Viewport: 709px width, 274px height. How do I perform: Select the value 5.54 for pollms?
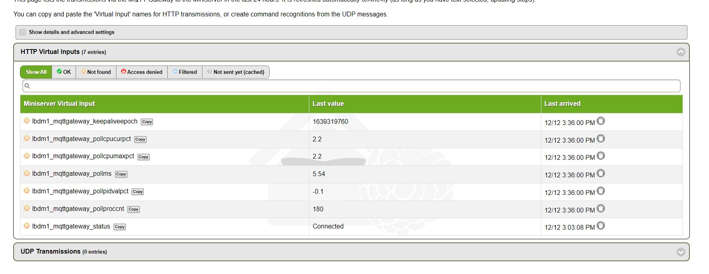coord(319,174)
